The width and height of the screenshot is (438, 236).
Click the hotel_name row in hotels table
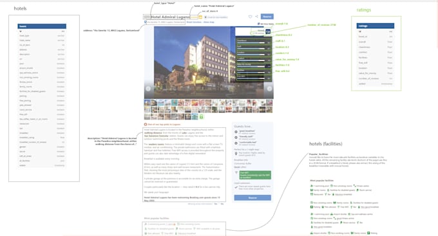[42, 41]
